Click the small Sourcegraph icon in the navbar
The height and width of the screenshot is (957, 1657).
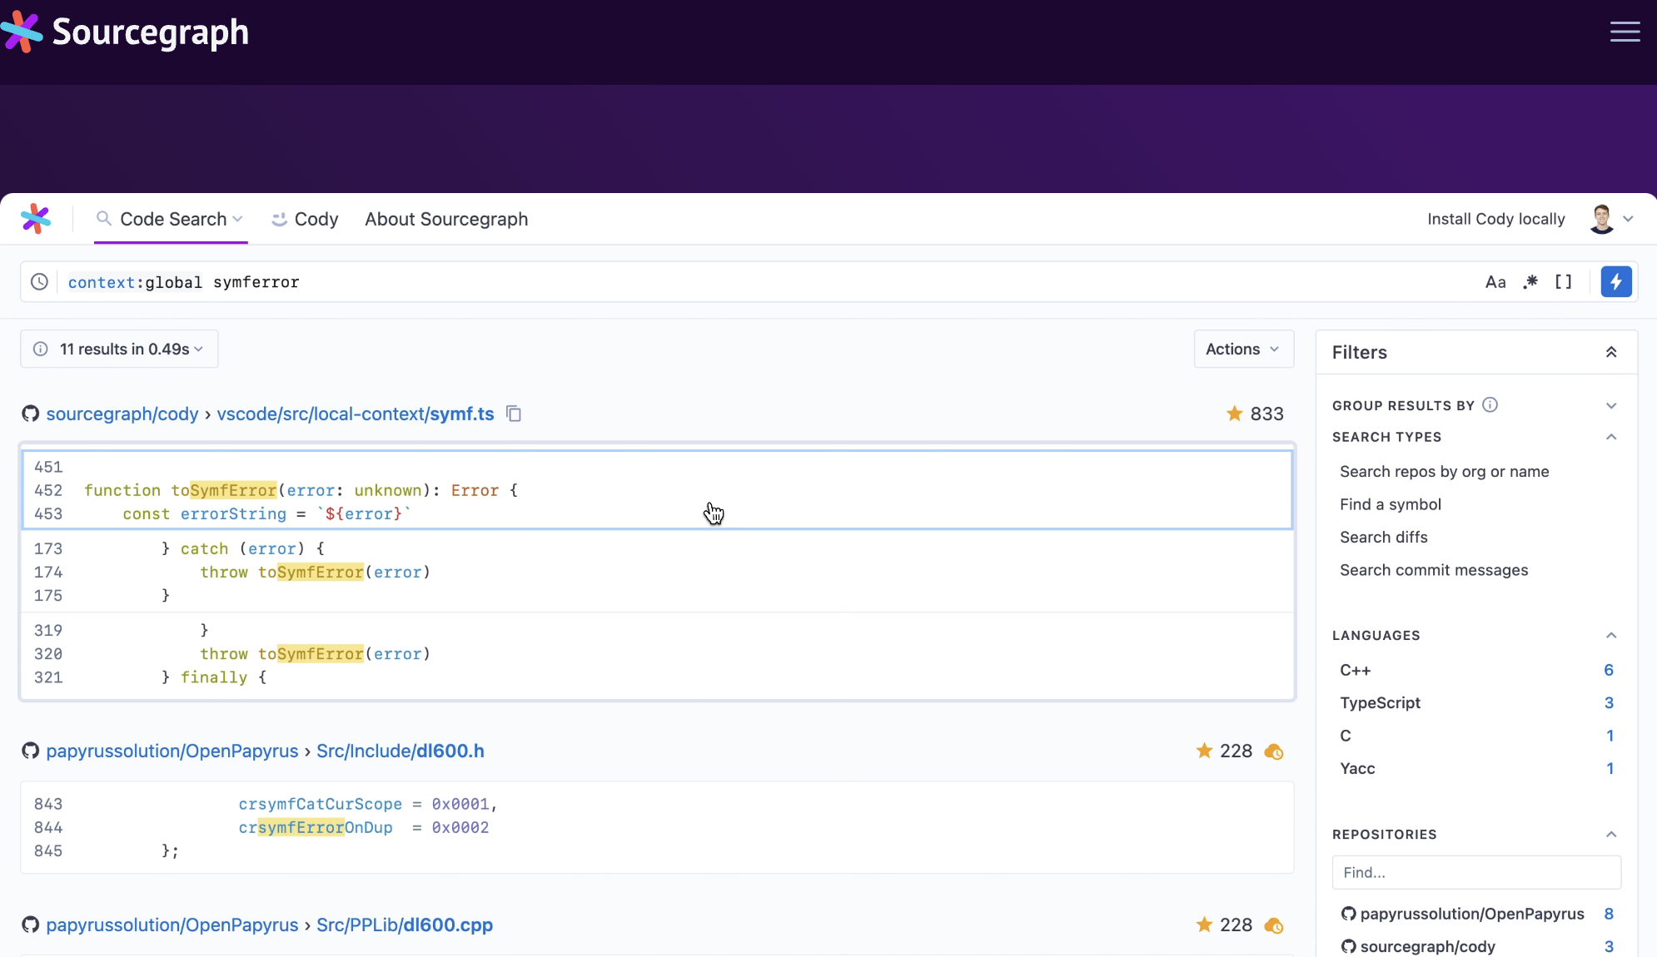pos(36,219)
